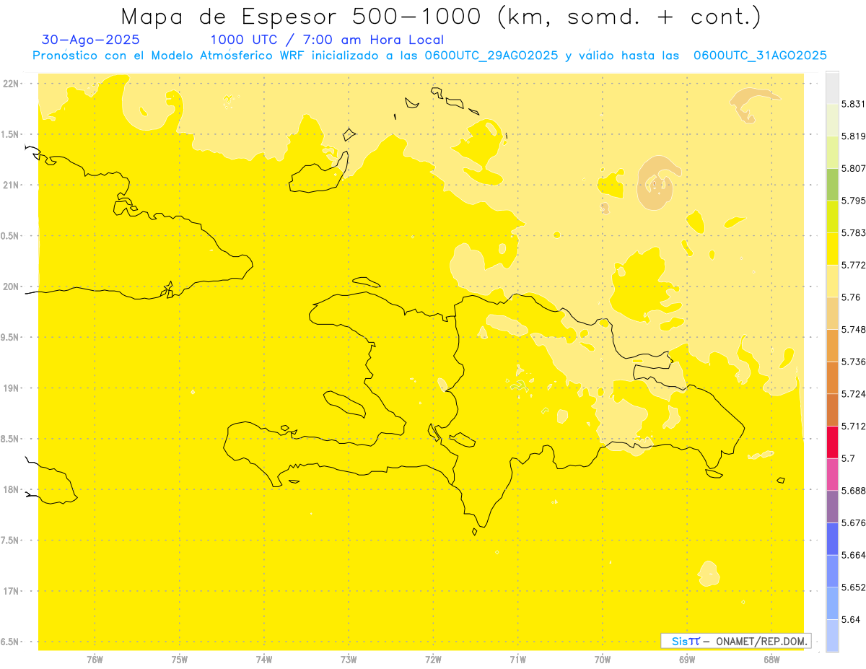Viewport: 866px width, 669px height.
Task: Click the colorbar value 5.831
Action: [854, 104]
